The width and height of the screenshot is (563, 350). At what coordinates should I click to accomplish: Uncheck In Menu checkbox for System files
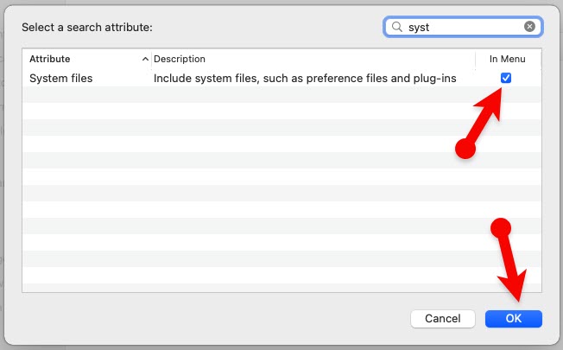(x=506, y=78)
